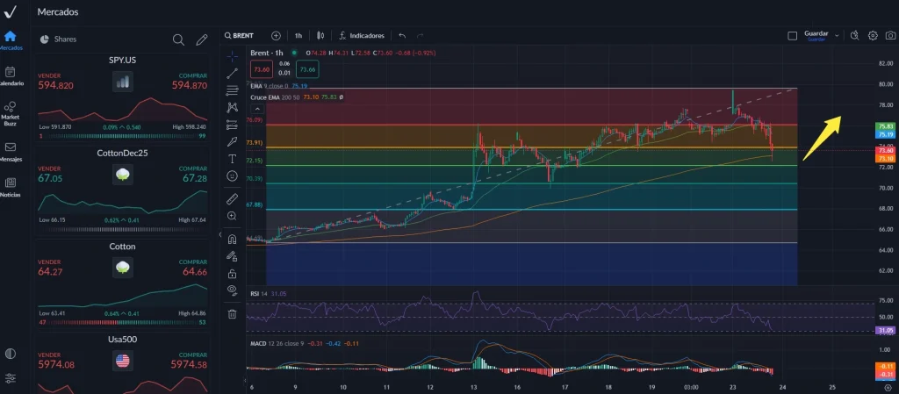The height and width of the screenshot is (394, 899).
Task: Click the CottonDec25 sentiment bar
Action: tap(123, 229)
